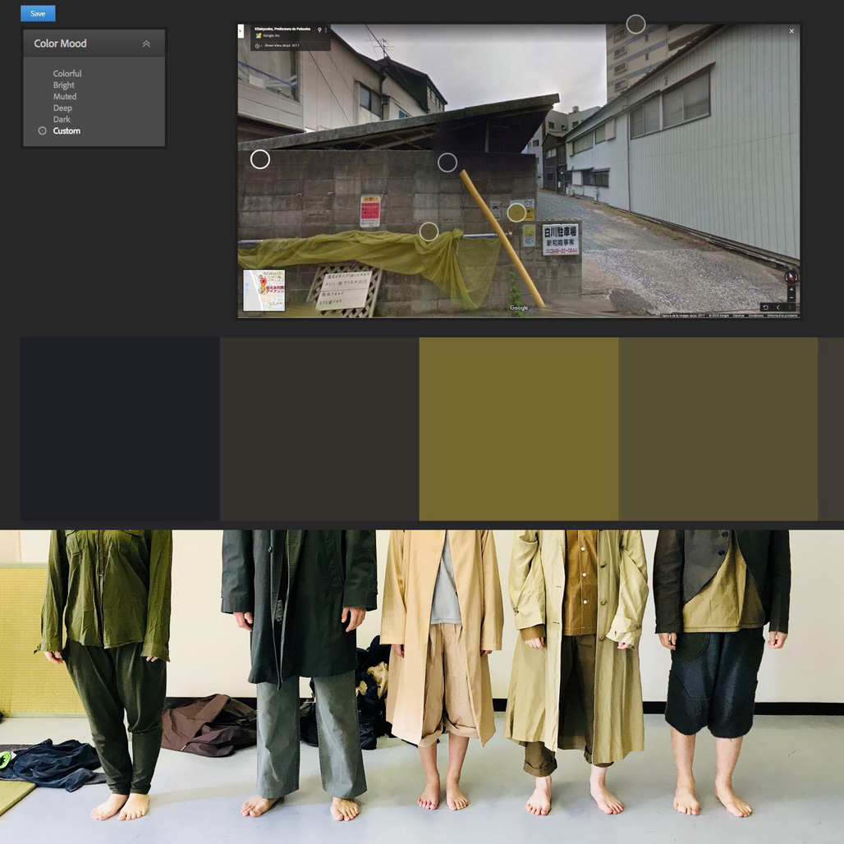
Task: Zoom in with the Street View plus button
Action: pos(791,288)
